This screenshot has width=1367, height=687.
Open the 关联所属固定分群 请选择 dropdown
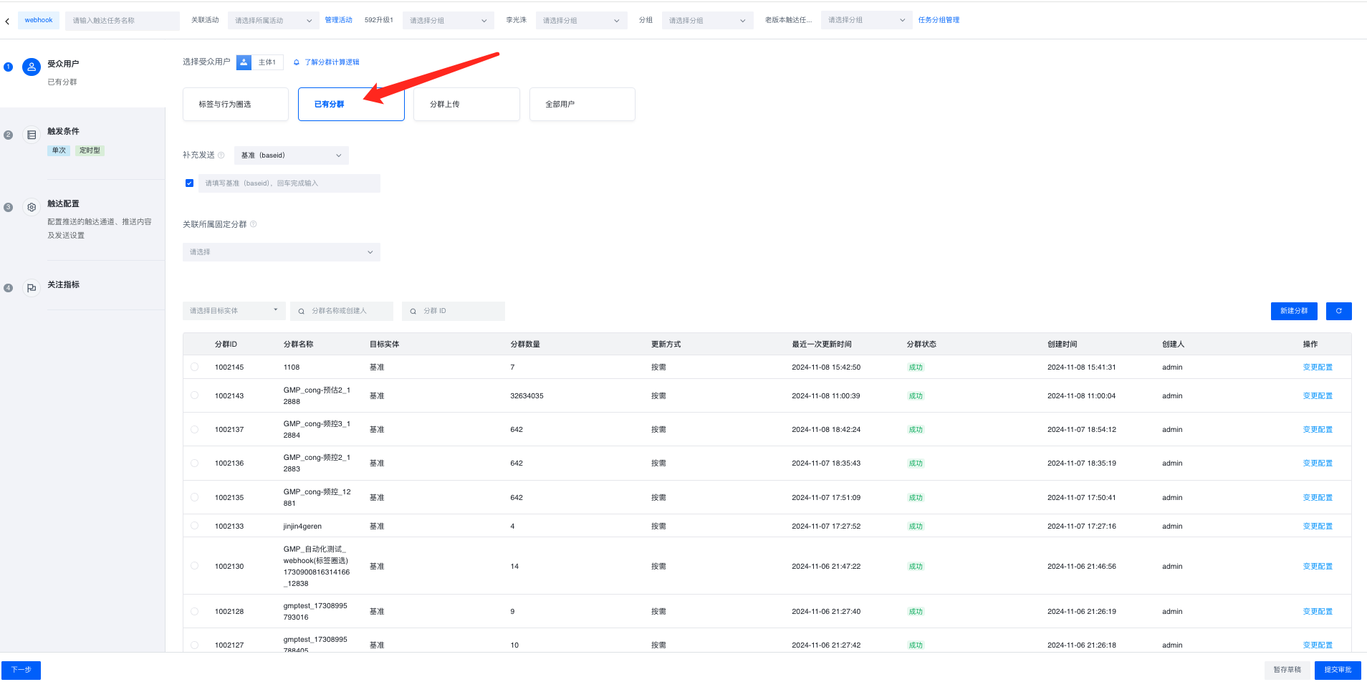(x=282, y=252)
